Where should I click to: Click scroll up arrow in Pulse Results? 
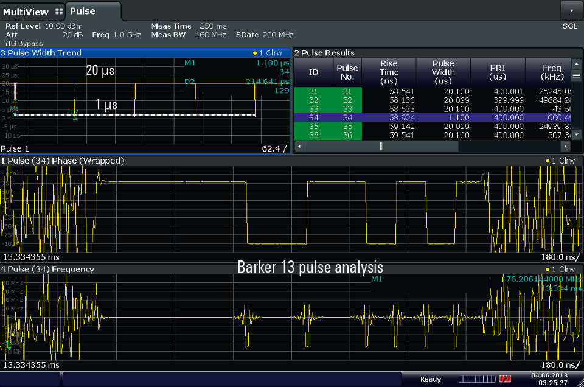(576, 63)
